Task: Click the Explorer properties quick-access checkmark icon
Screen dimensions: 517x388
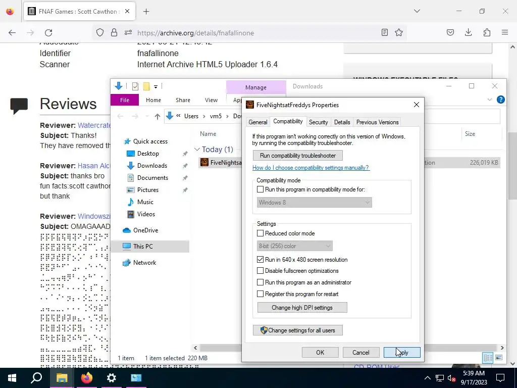Action: tap(135, 86)
